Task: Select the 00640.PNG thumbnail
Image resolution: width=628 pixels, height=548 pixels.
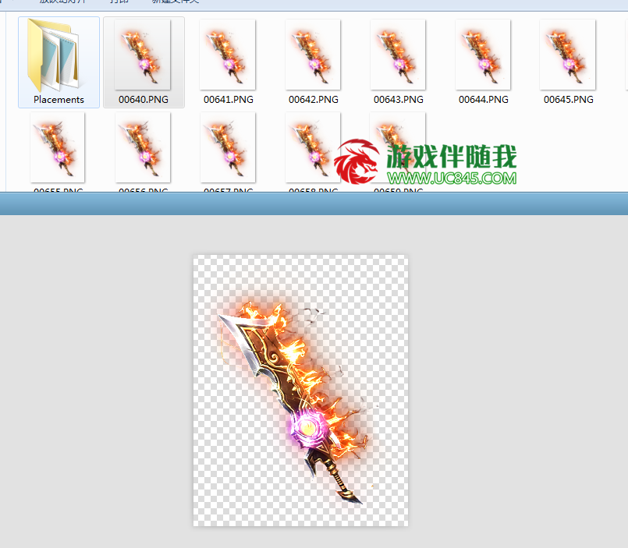Action: click(x=143, y=55)
